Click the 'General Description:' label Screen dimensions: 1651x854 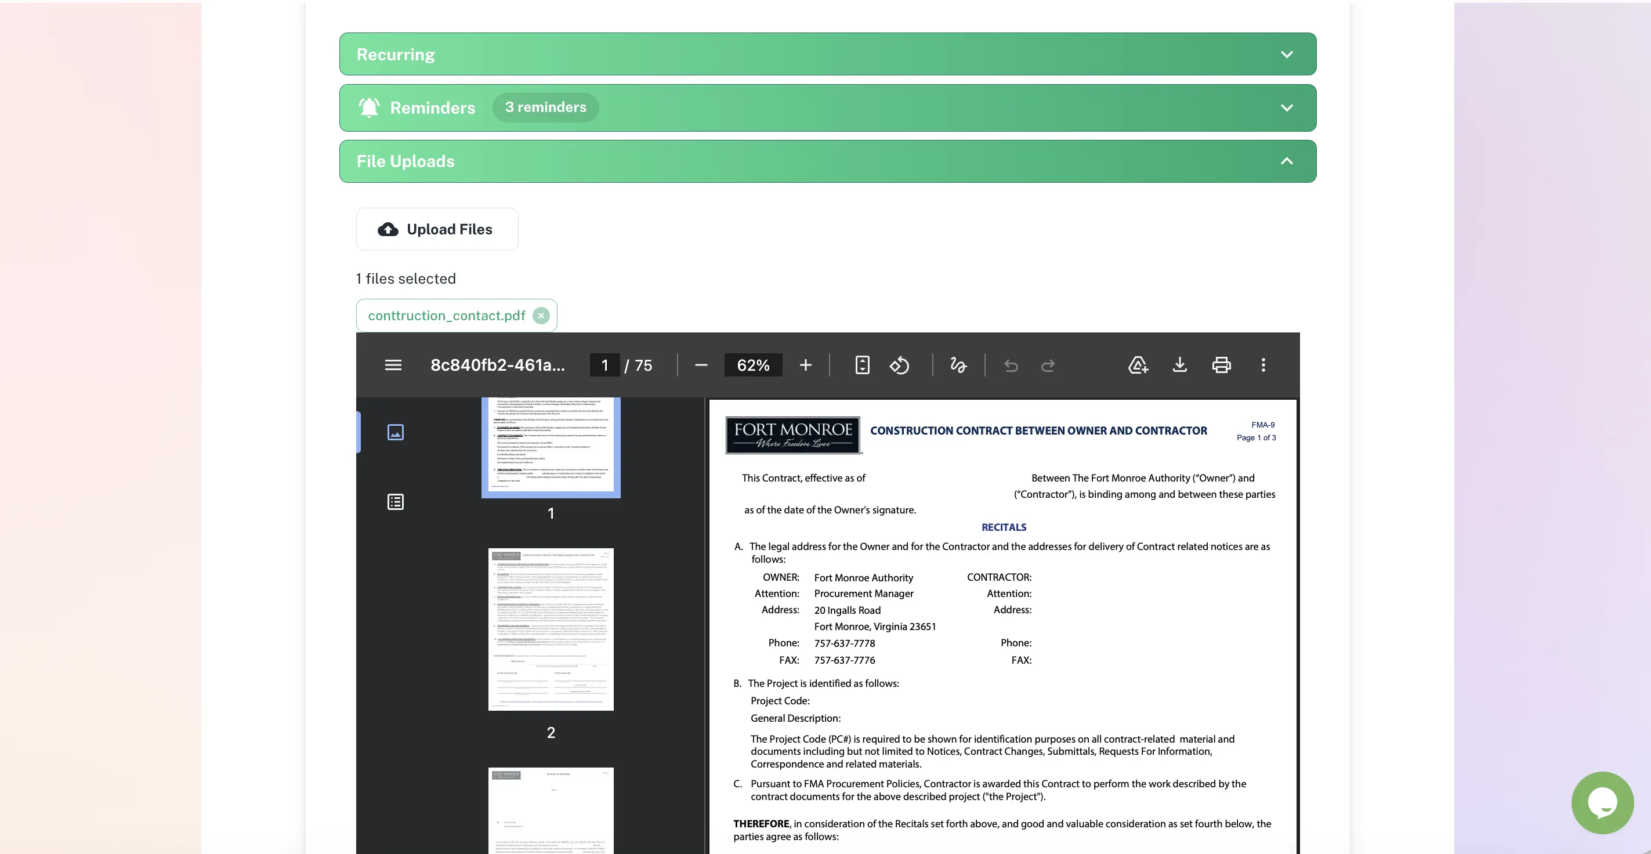point(795,718)
